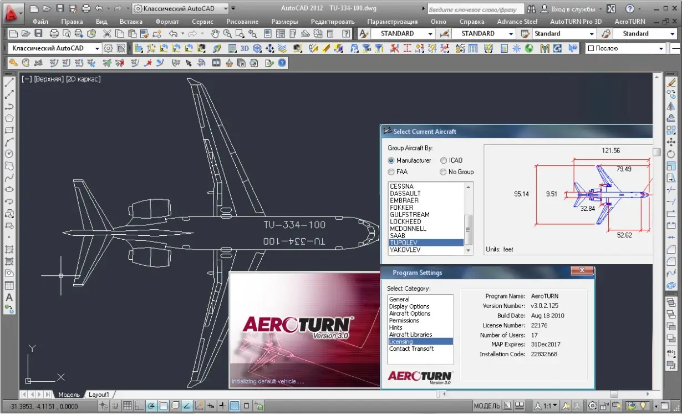Open the AeroTURN menu
682x414 pixels.
(630, 22)
